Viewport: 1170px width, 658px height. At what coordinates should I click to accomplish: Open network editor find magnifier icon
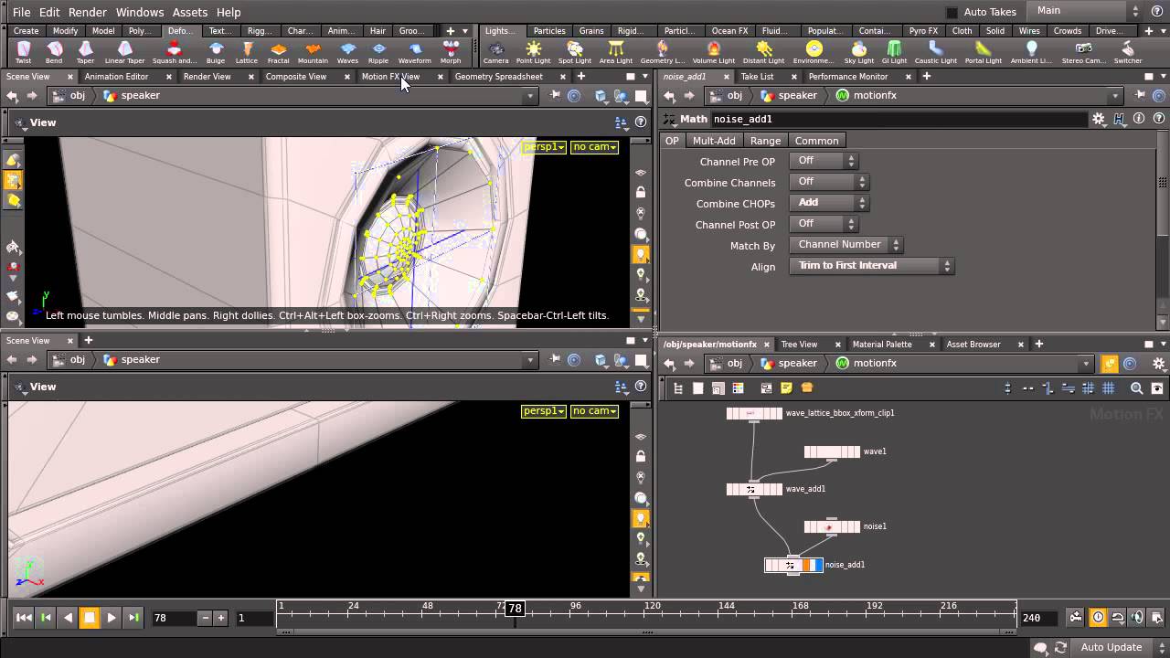(x=1136, y=388)
